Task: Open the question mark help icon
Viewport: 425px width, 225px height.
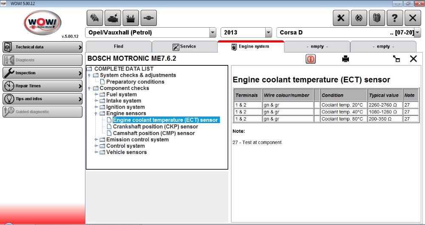Action: (x=395, y=18)
